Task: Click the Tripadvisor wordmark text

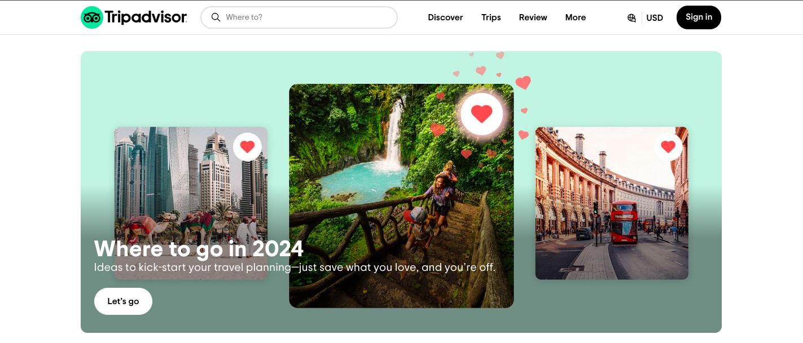Action: coord(146,17)
